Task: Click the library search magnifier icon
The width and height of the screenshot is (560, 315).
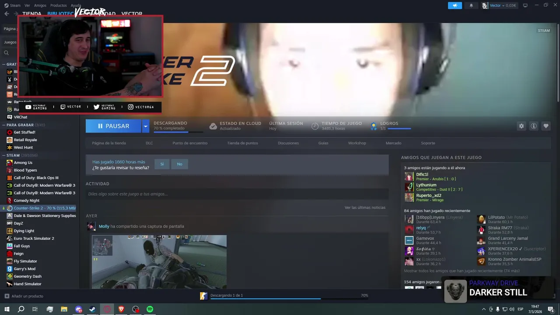Action: (6, 53)
